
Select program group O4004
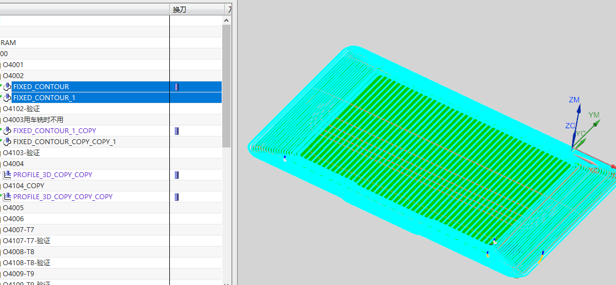(13, 164)
